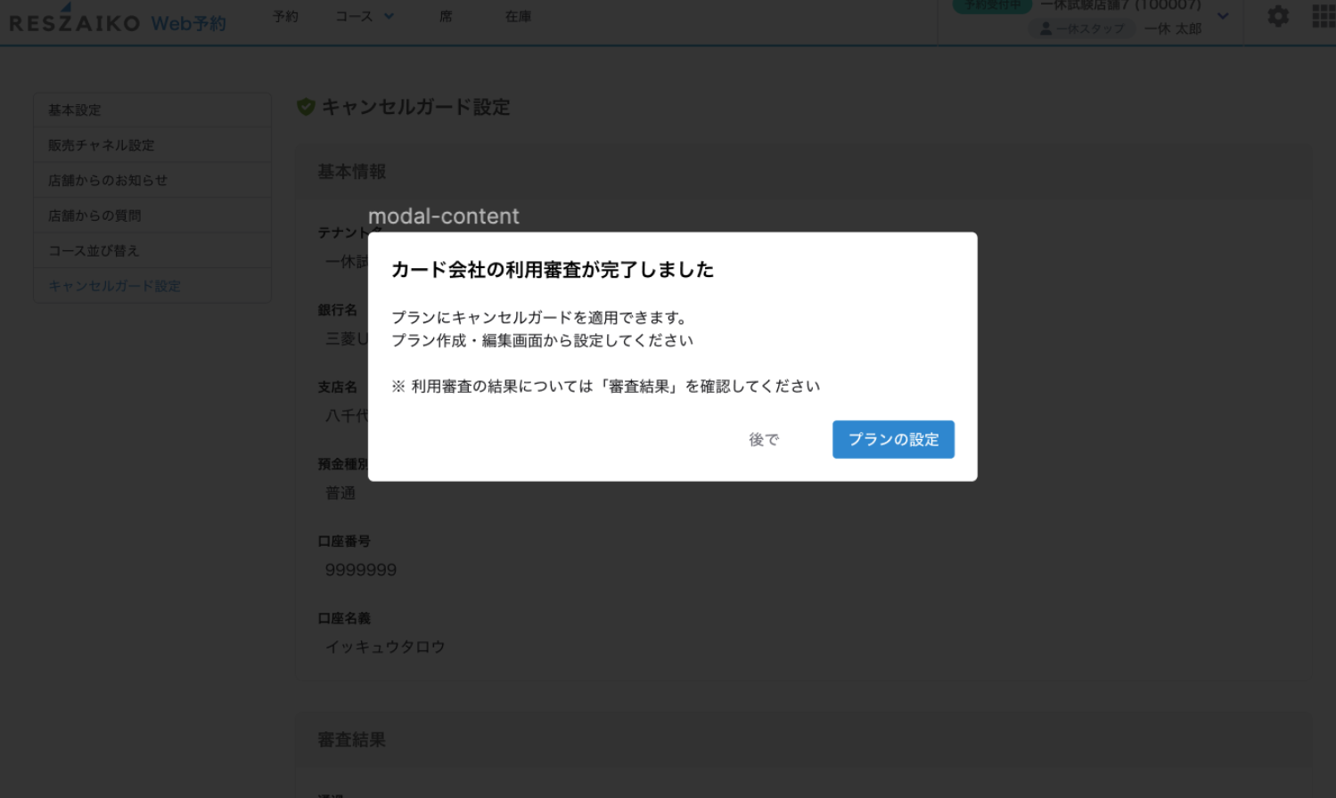Open the 席 menu

pyautogui.click(x=446, y=16)
